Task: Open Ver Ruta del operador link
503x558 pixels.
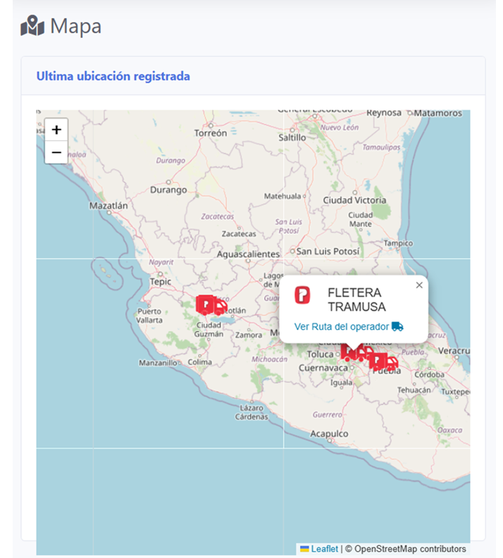Action: [342, 326]
